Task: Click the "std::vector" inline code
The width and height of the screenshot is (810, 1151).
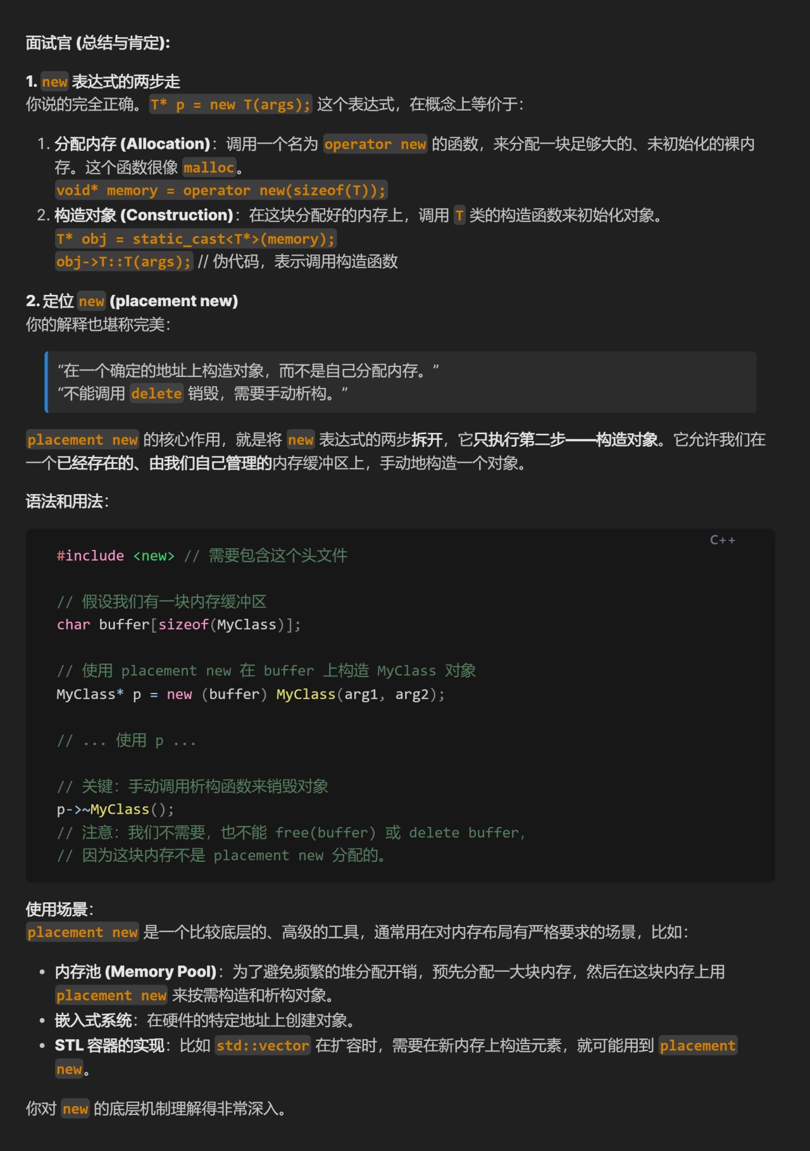Action: click(263, 1046)
